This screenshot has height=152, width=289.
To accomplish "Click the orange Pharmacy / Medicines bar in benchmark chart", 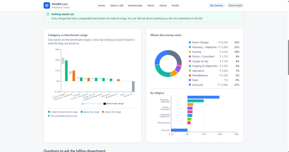I will click(x=74, y=76).
